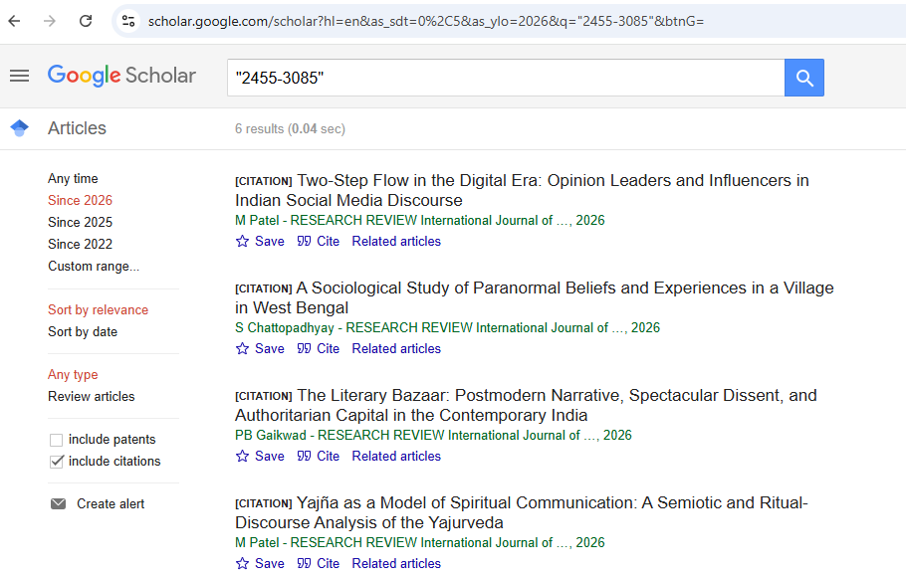The image size is (906, 577).
Task: Open the Custom range date filter
Action: [x=94, y=267]
